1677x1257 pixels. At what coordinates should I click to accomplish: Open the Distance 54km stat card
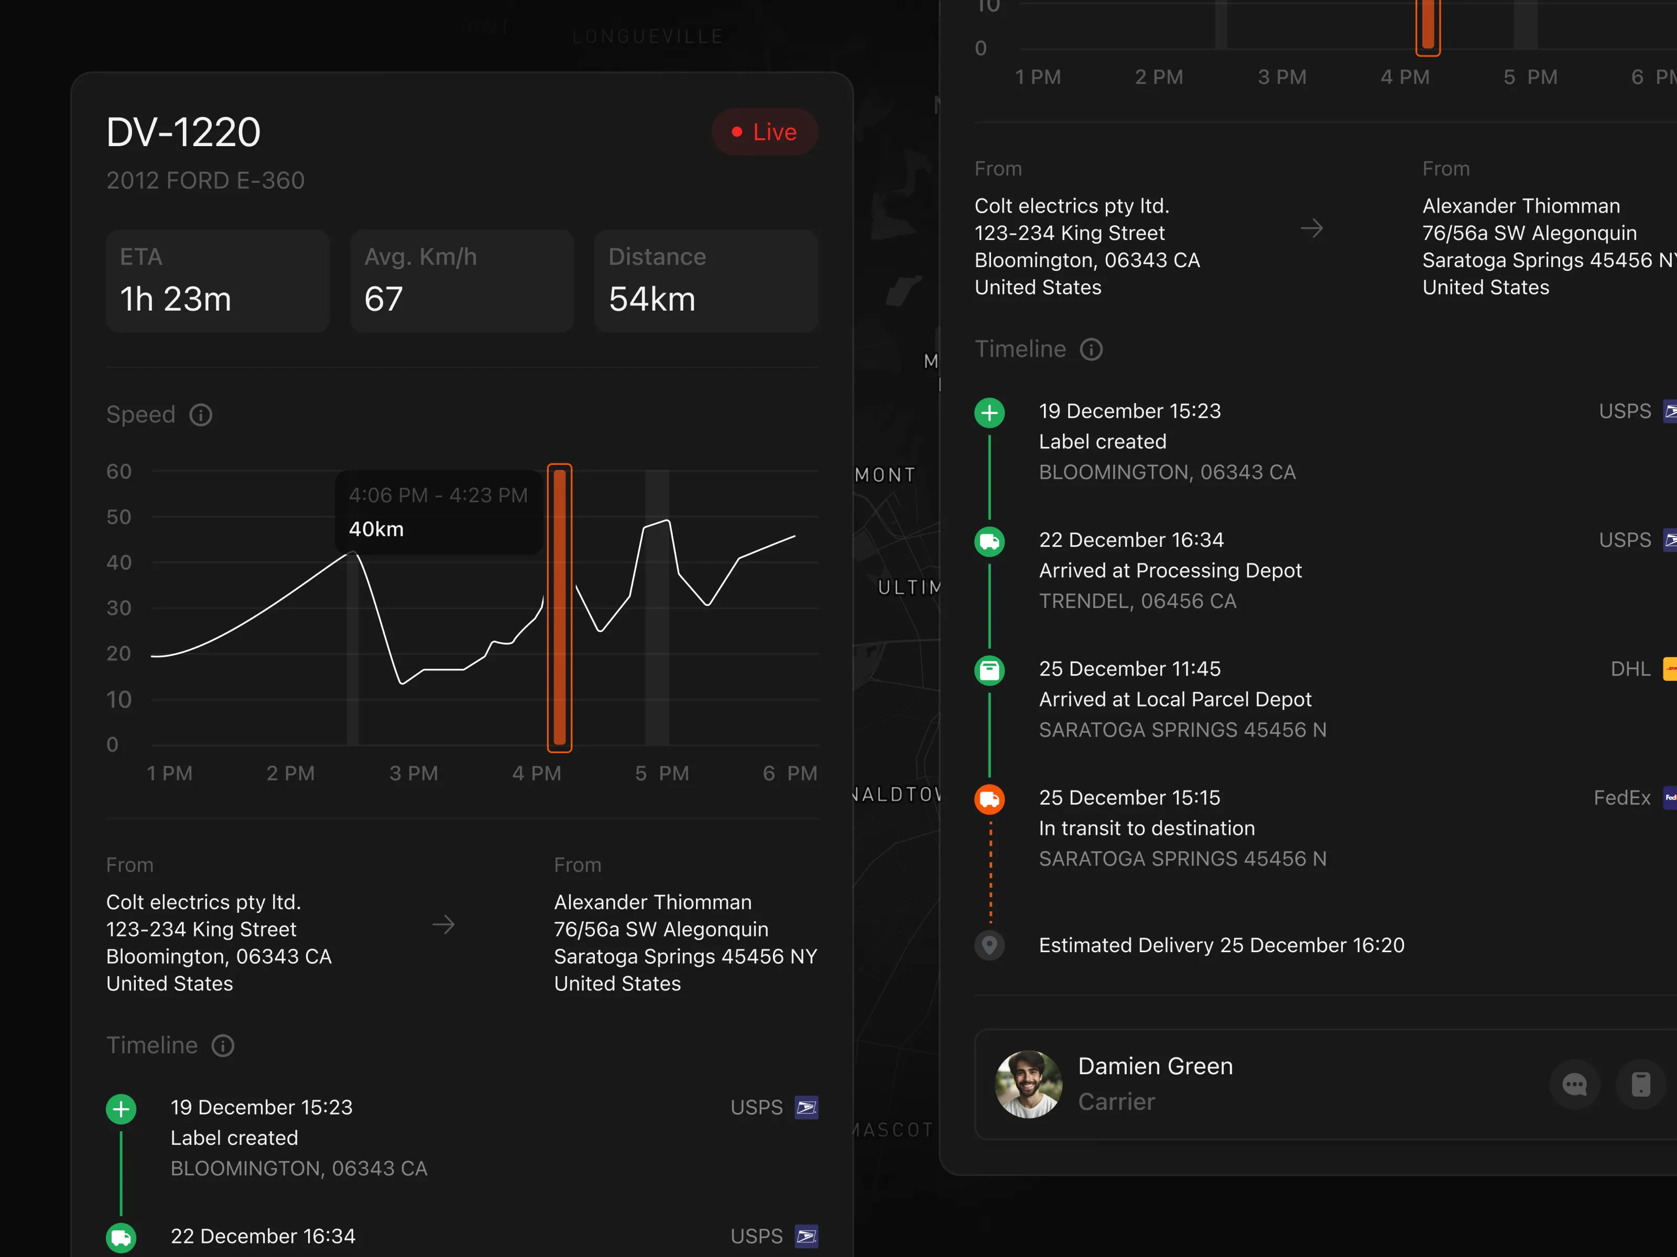pyautogui.click(x=706, y=281)
